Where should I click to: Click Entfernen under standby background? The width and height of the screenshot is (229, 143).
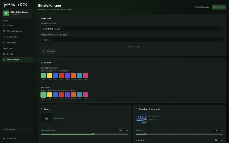coord(153,120)
